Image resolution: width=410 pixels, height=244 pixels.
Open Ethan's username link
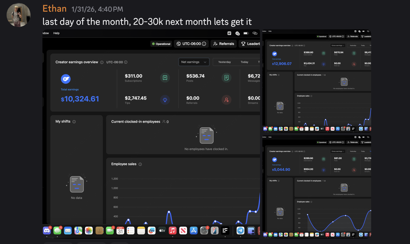point(54,9)
